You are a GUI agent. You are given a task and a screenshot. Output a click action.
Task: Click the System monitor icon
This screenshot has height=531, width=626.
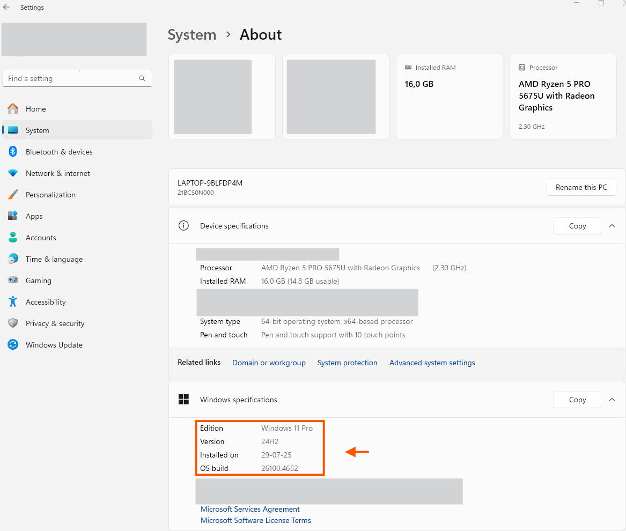(x=13, y=130)
